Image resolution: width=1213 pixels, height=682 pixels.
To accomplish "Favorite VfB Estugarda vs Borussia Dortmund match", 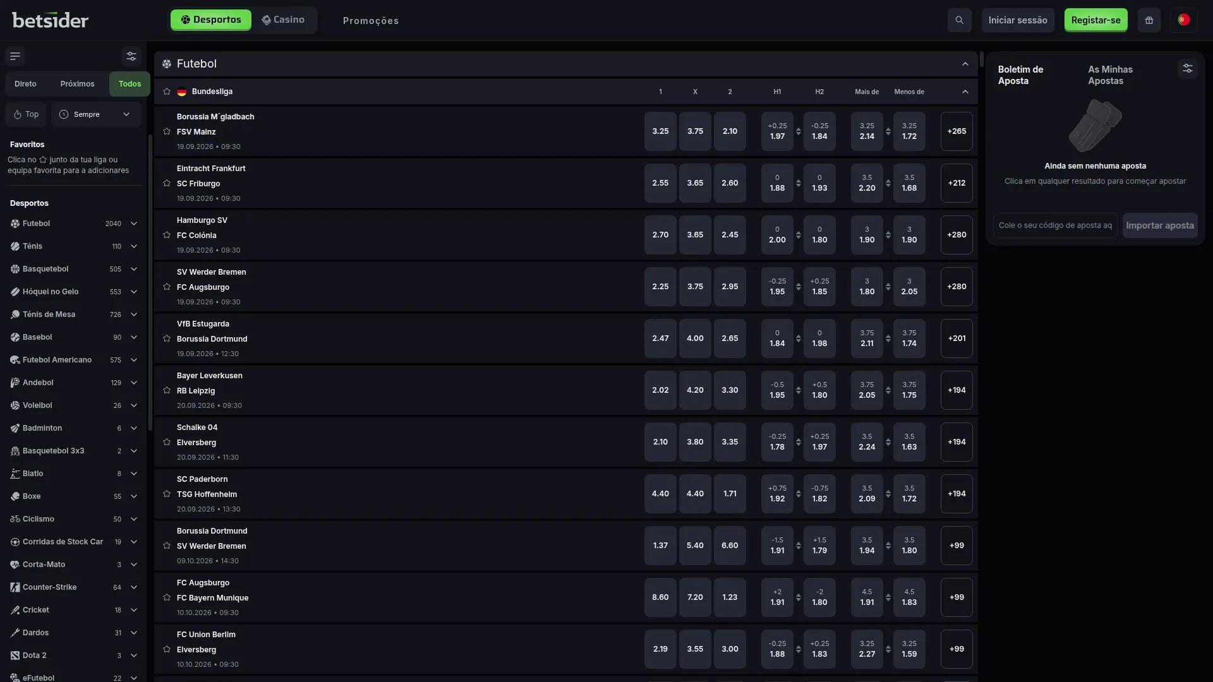I will tap(167, 338).
